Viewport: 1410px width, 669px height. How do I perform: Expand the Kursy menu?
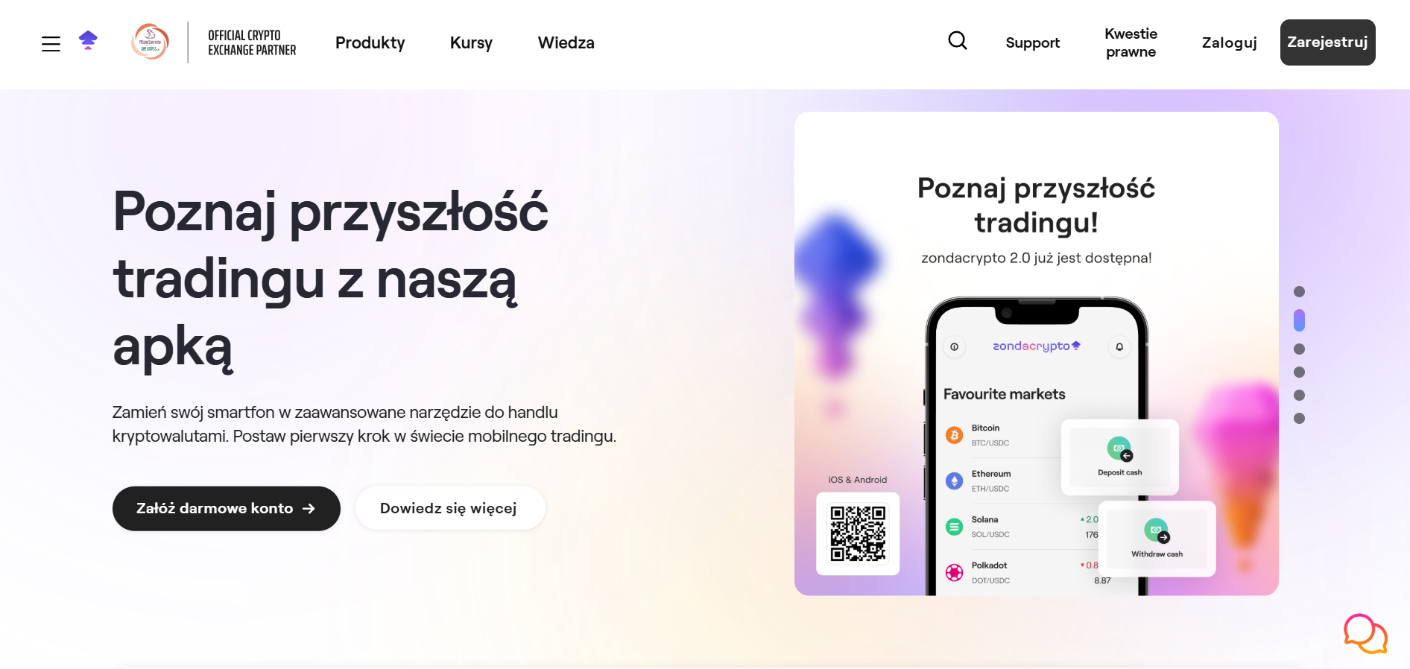click(471, 42)
